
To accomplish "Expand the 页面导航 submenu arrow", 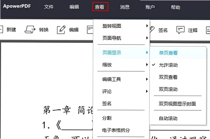I will 147,38.
